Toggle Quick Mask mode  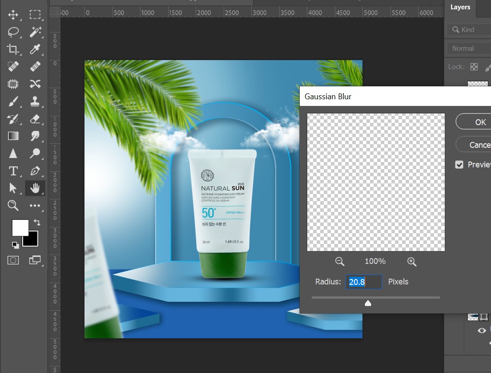tap(13, 260)
